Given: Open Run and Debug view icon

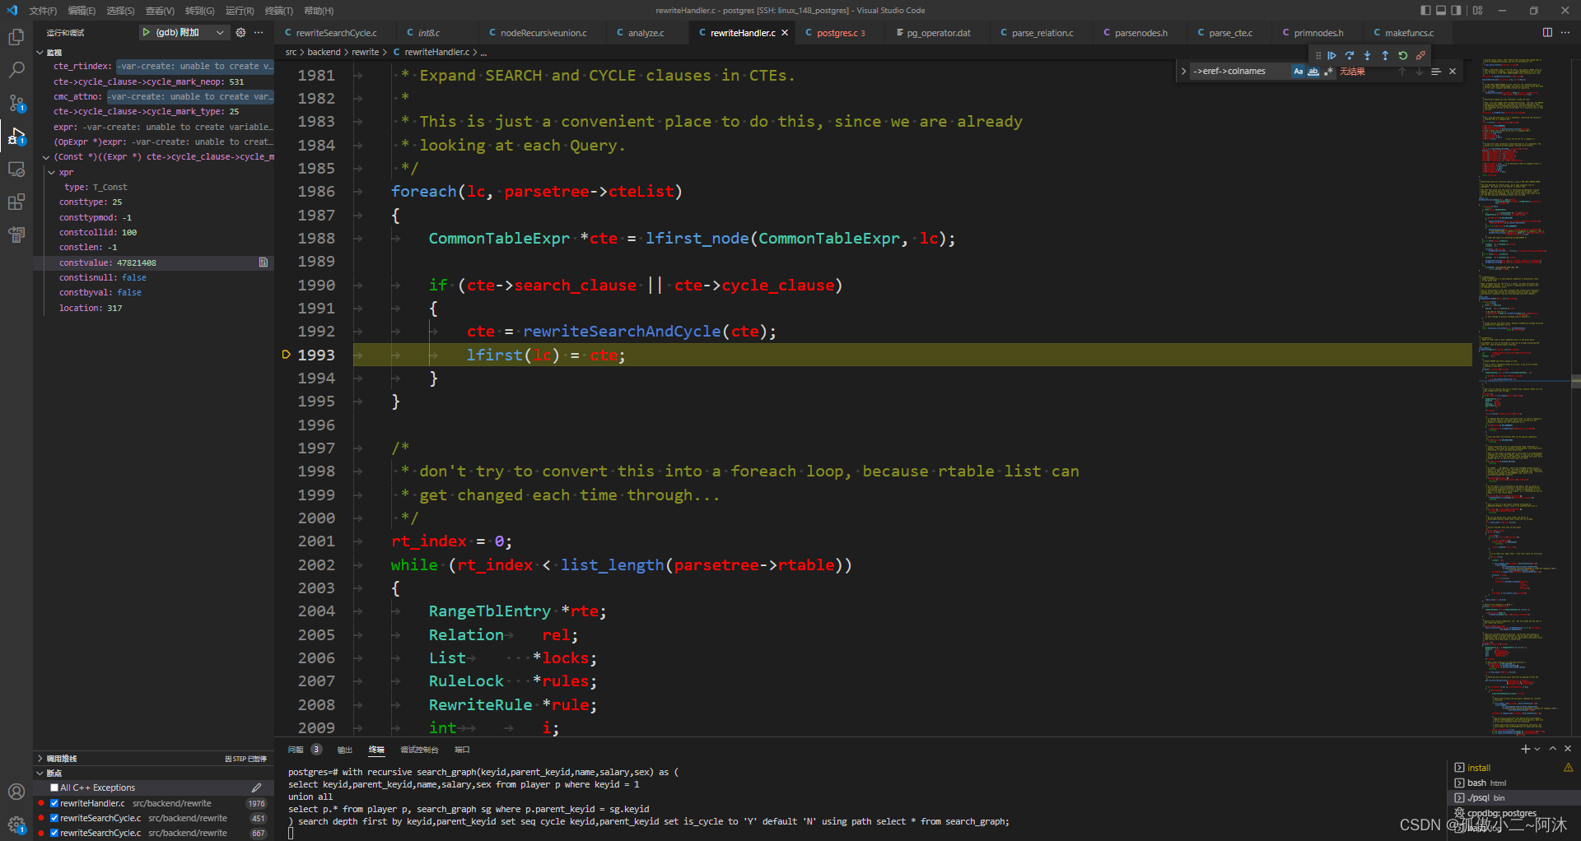Looking at the screenshot, I should 16,136.
